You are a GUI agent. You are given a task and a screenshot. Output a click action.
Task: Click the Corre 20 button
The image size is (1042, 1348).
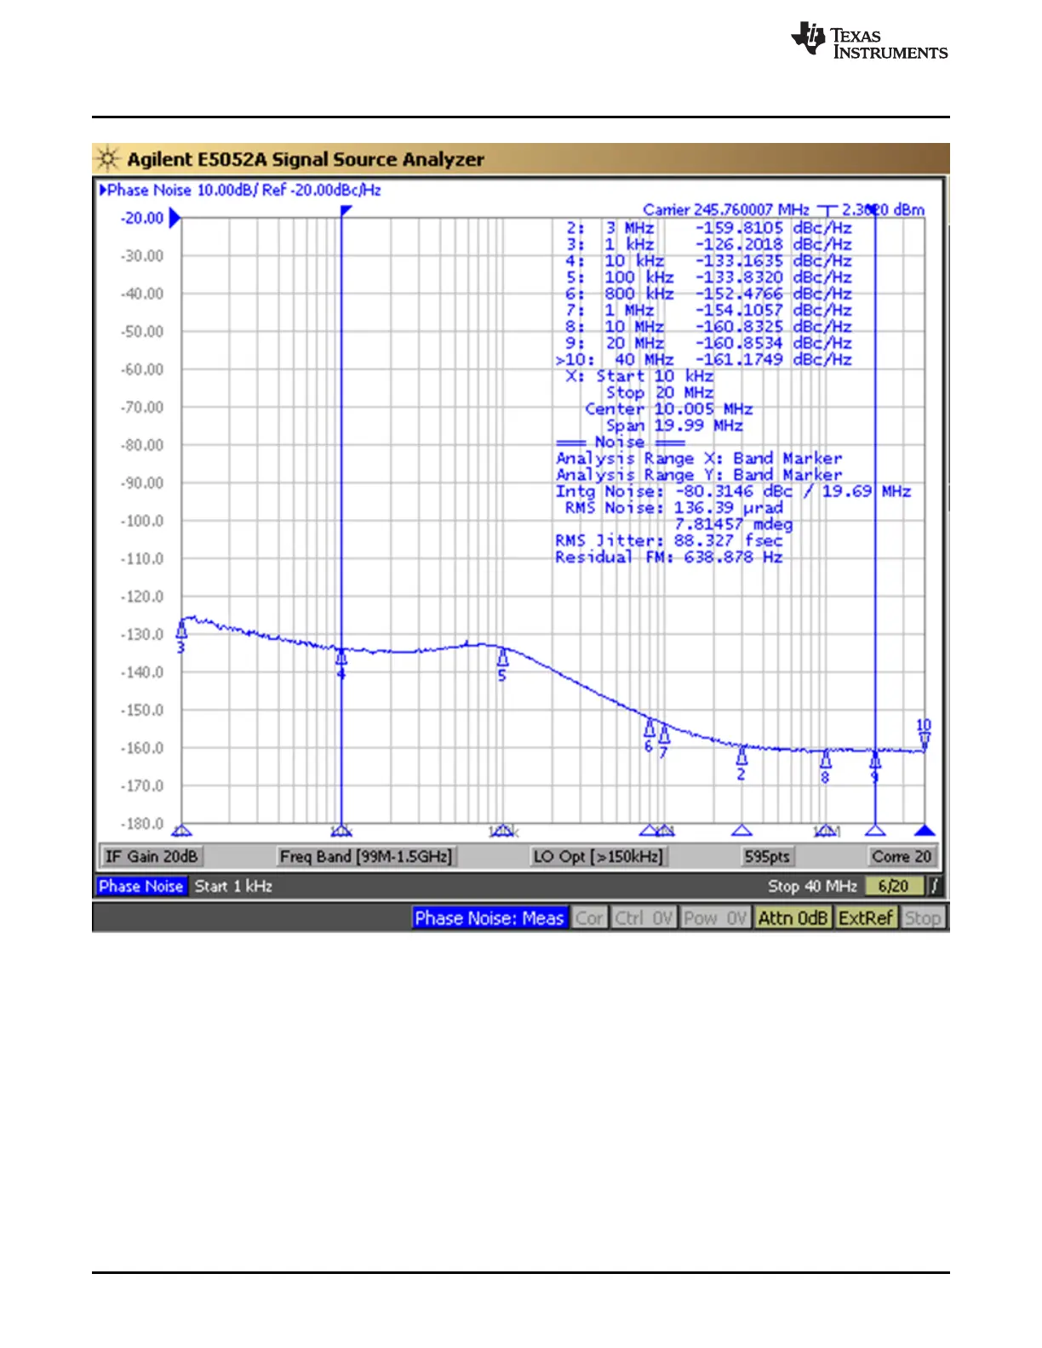pos(902,856)
